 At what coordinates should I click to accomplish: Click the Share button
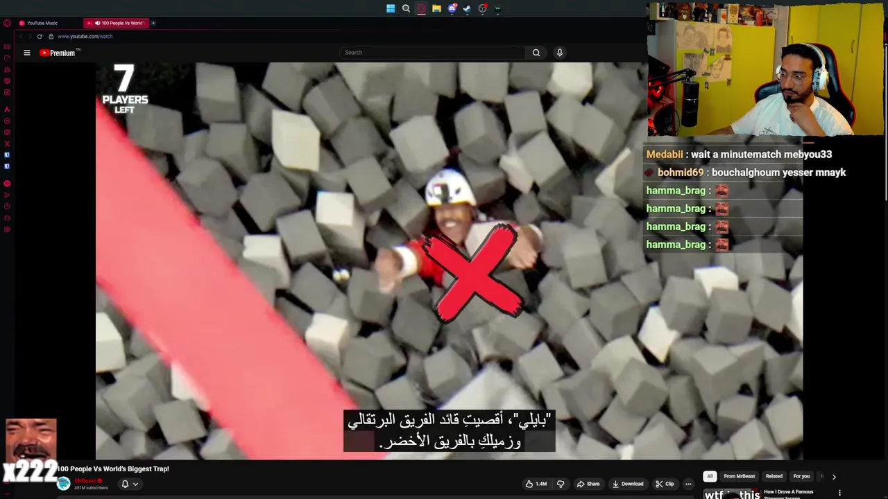point(588,484)
